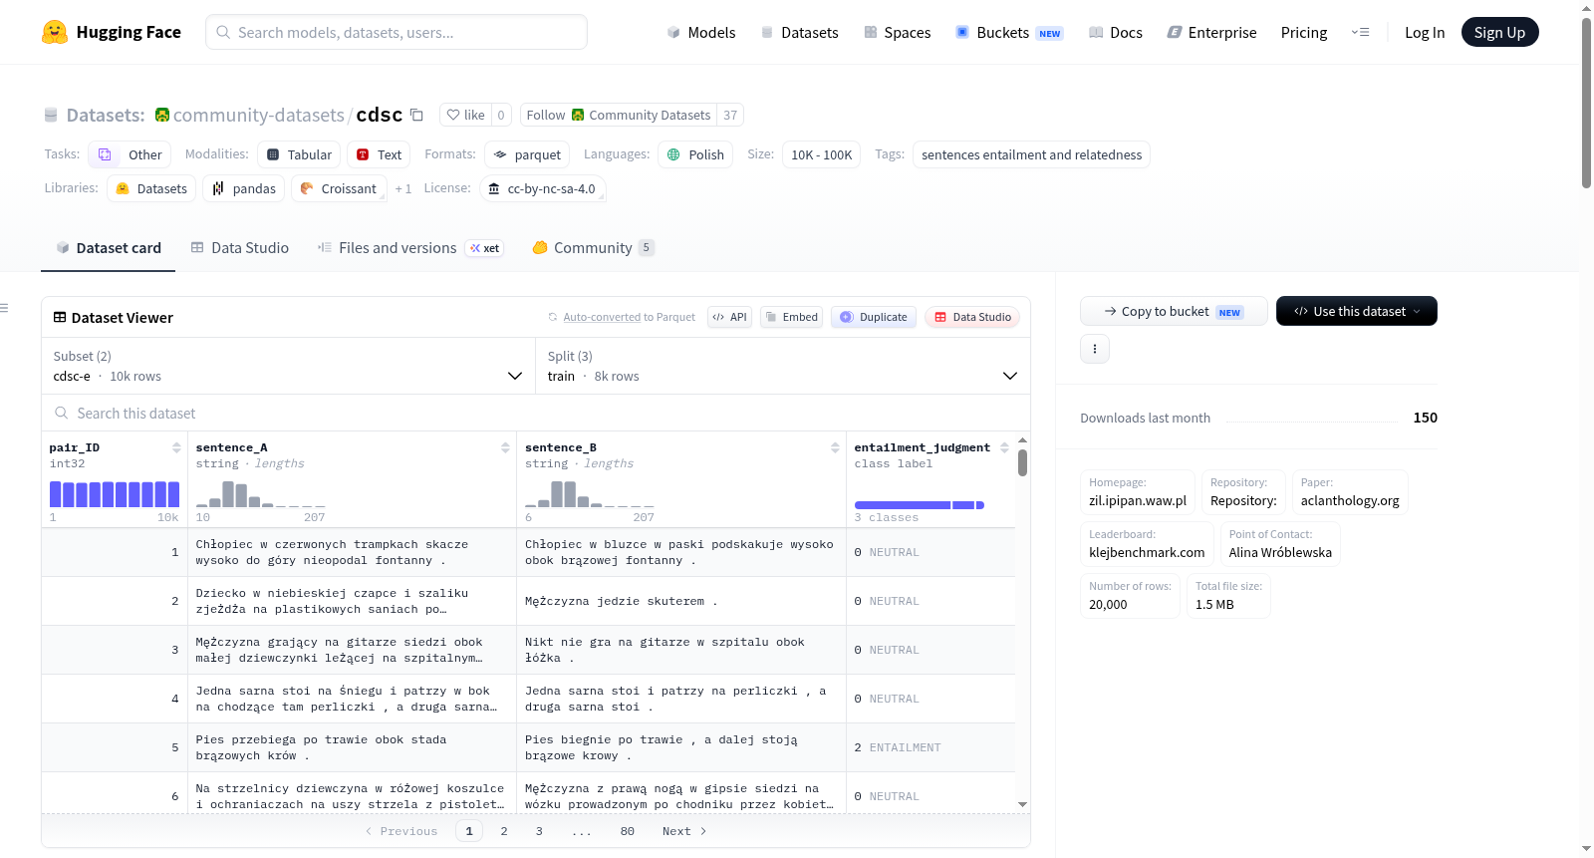
Task: Sort the sentence_B column
Action: 835,447
